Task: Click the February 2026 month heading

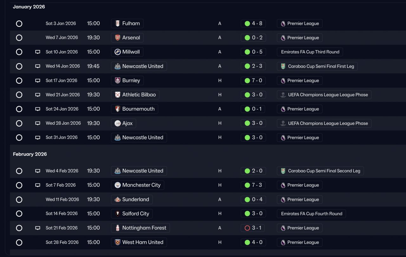Action: click(x=30, y=154)
